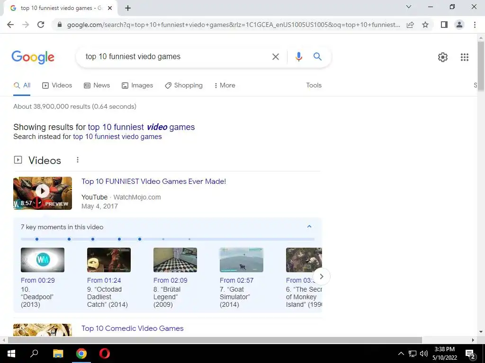Open the Goat Simulator moment thumbnail
The image size is (485, 363).
(241, 260)
